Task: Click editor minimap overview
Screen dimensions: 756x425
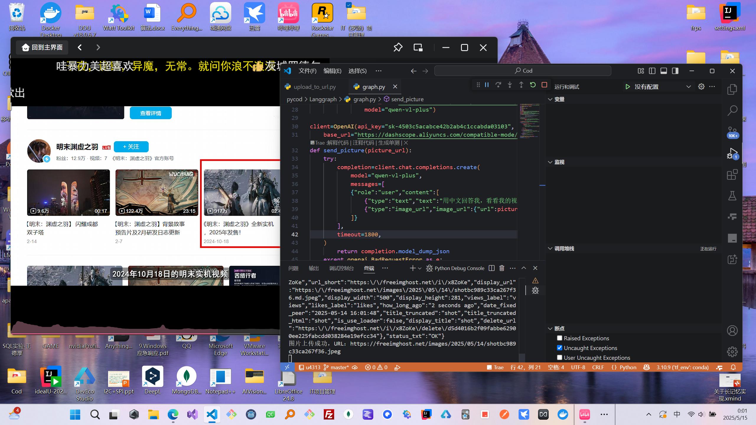Action: click(529, 121)
